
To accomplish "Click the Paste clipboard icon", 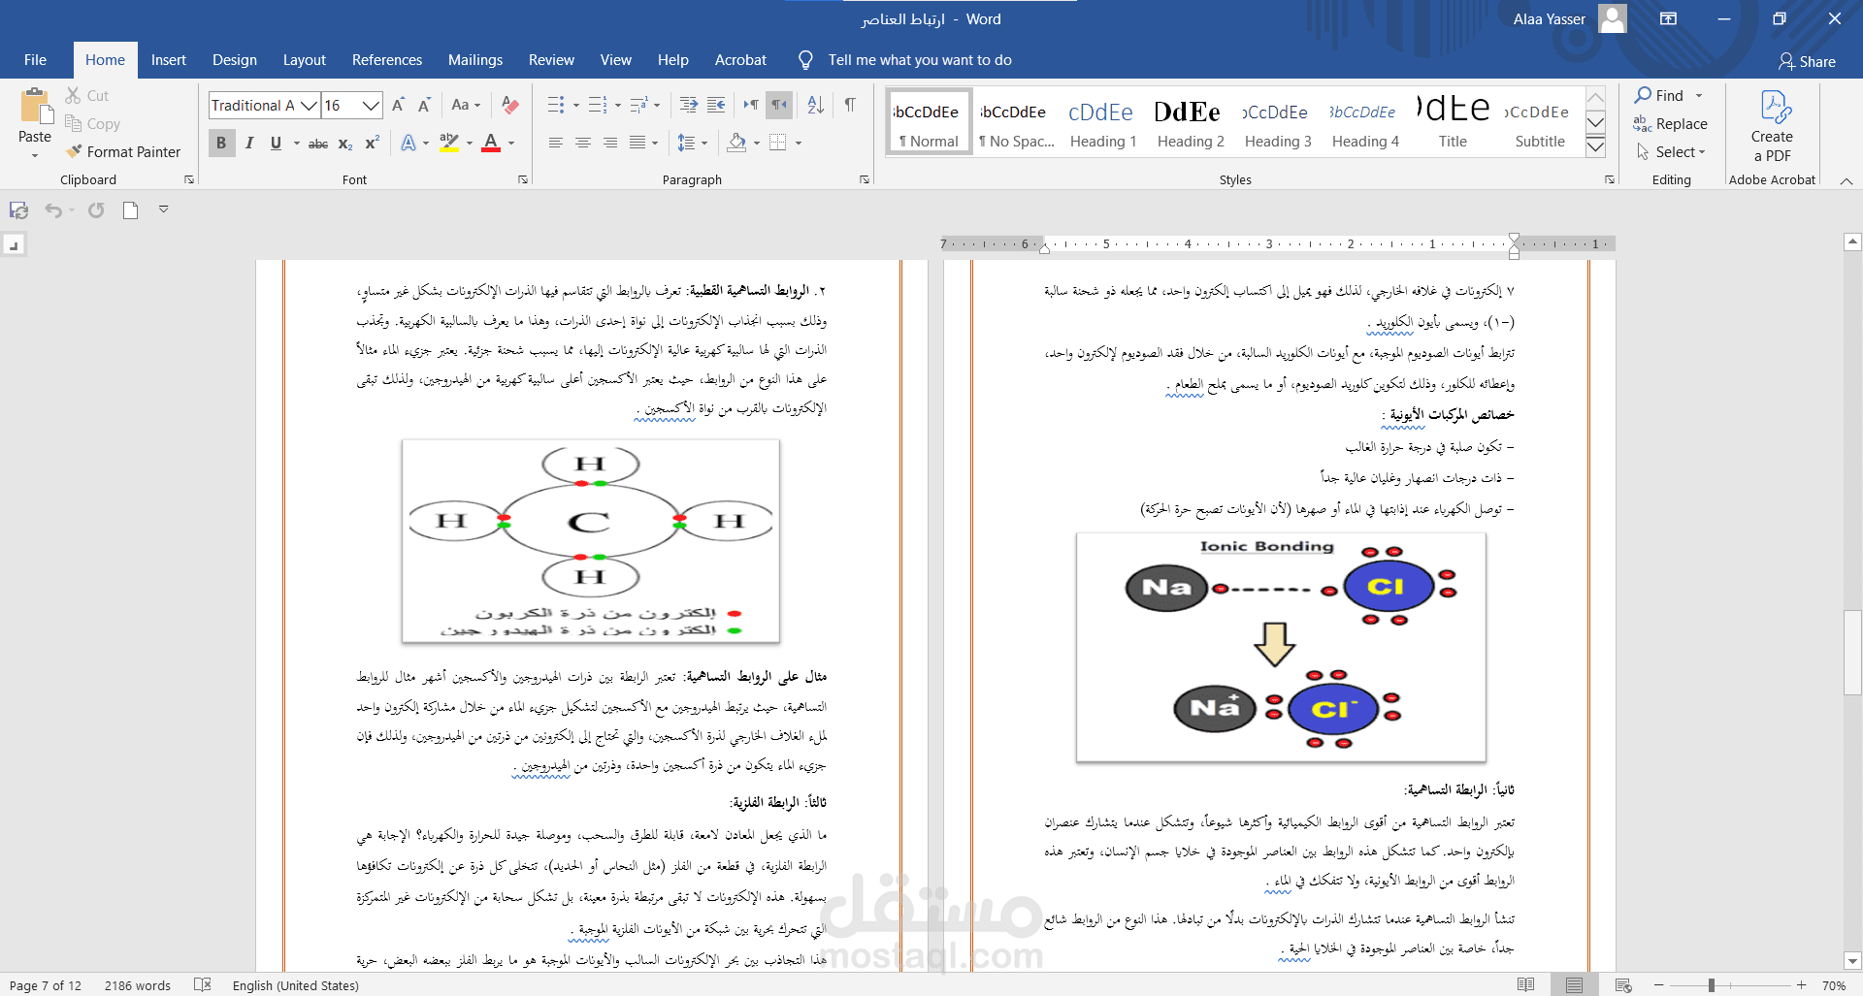I will pos(35,107).
